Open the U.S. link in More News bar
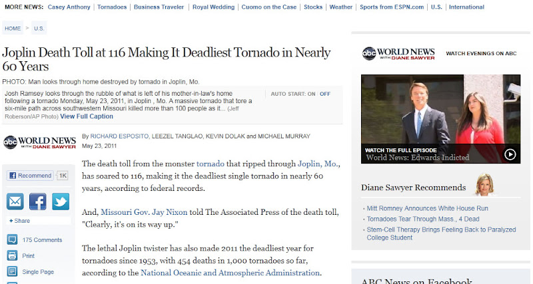 coord(436,7)
